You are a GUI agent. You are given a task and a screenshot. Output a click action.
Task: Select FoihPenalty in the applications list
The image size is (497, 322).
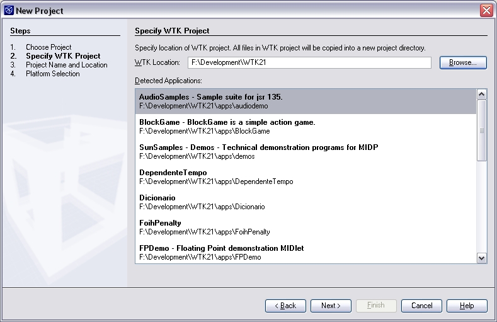[306, 227]
